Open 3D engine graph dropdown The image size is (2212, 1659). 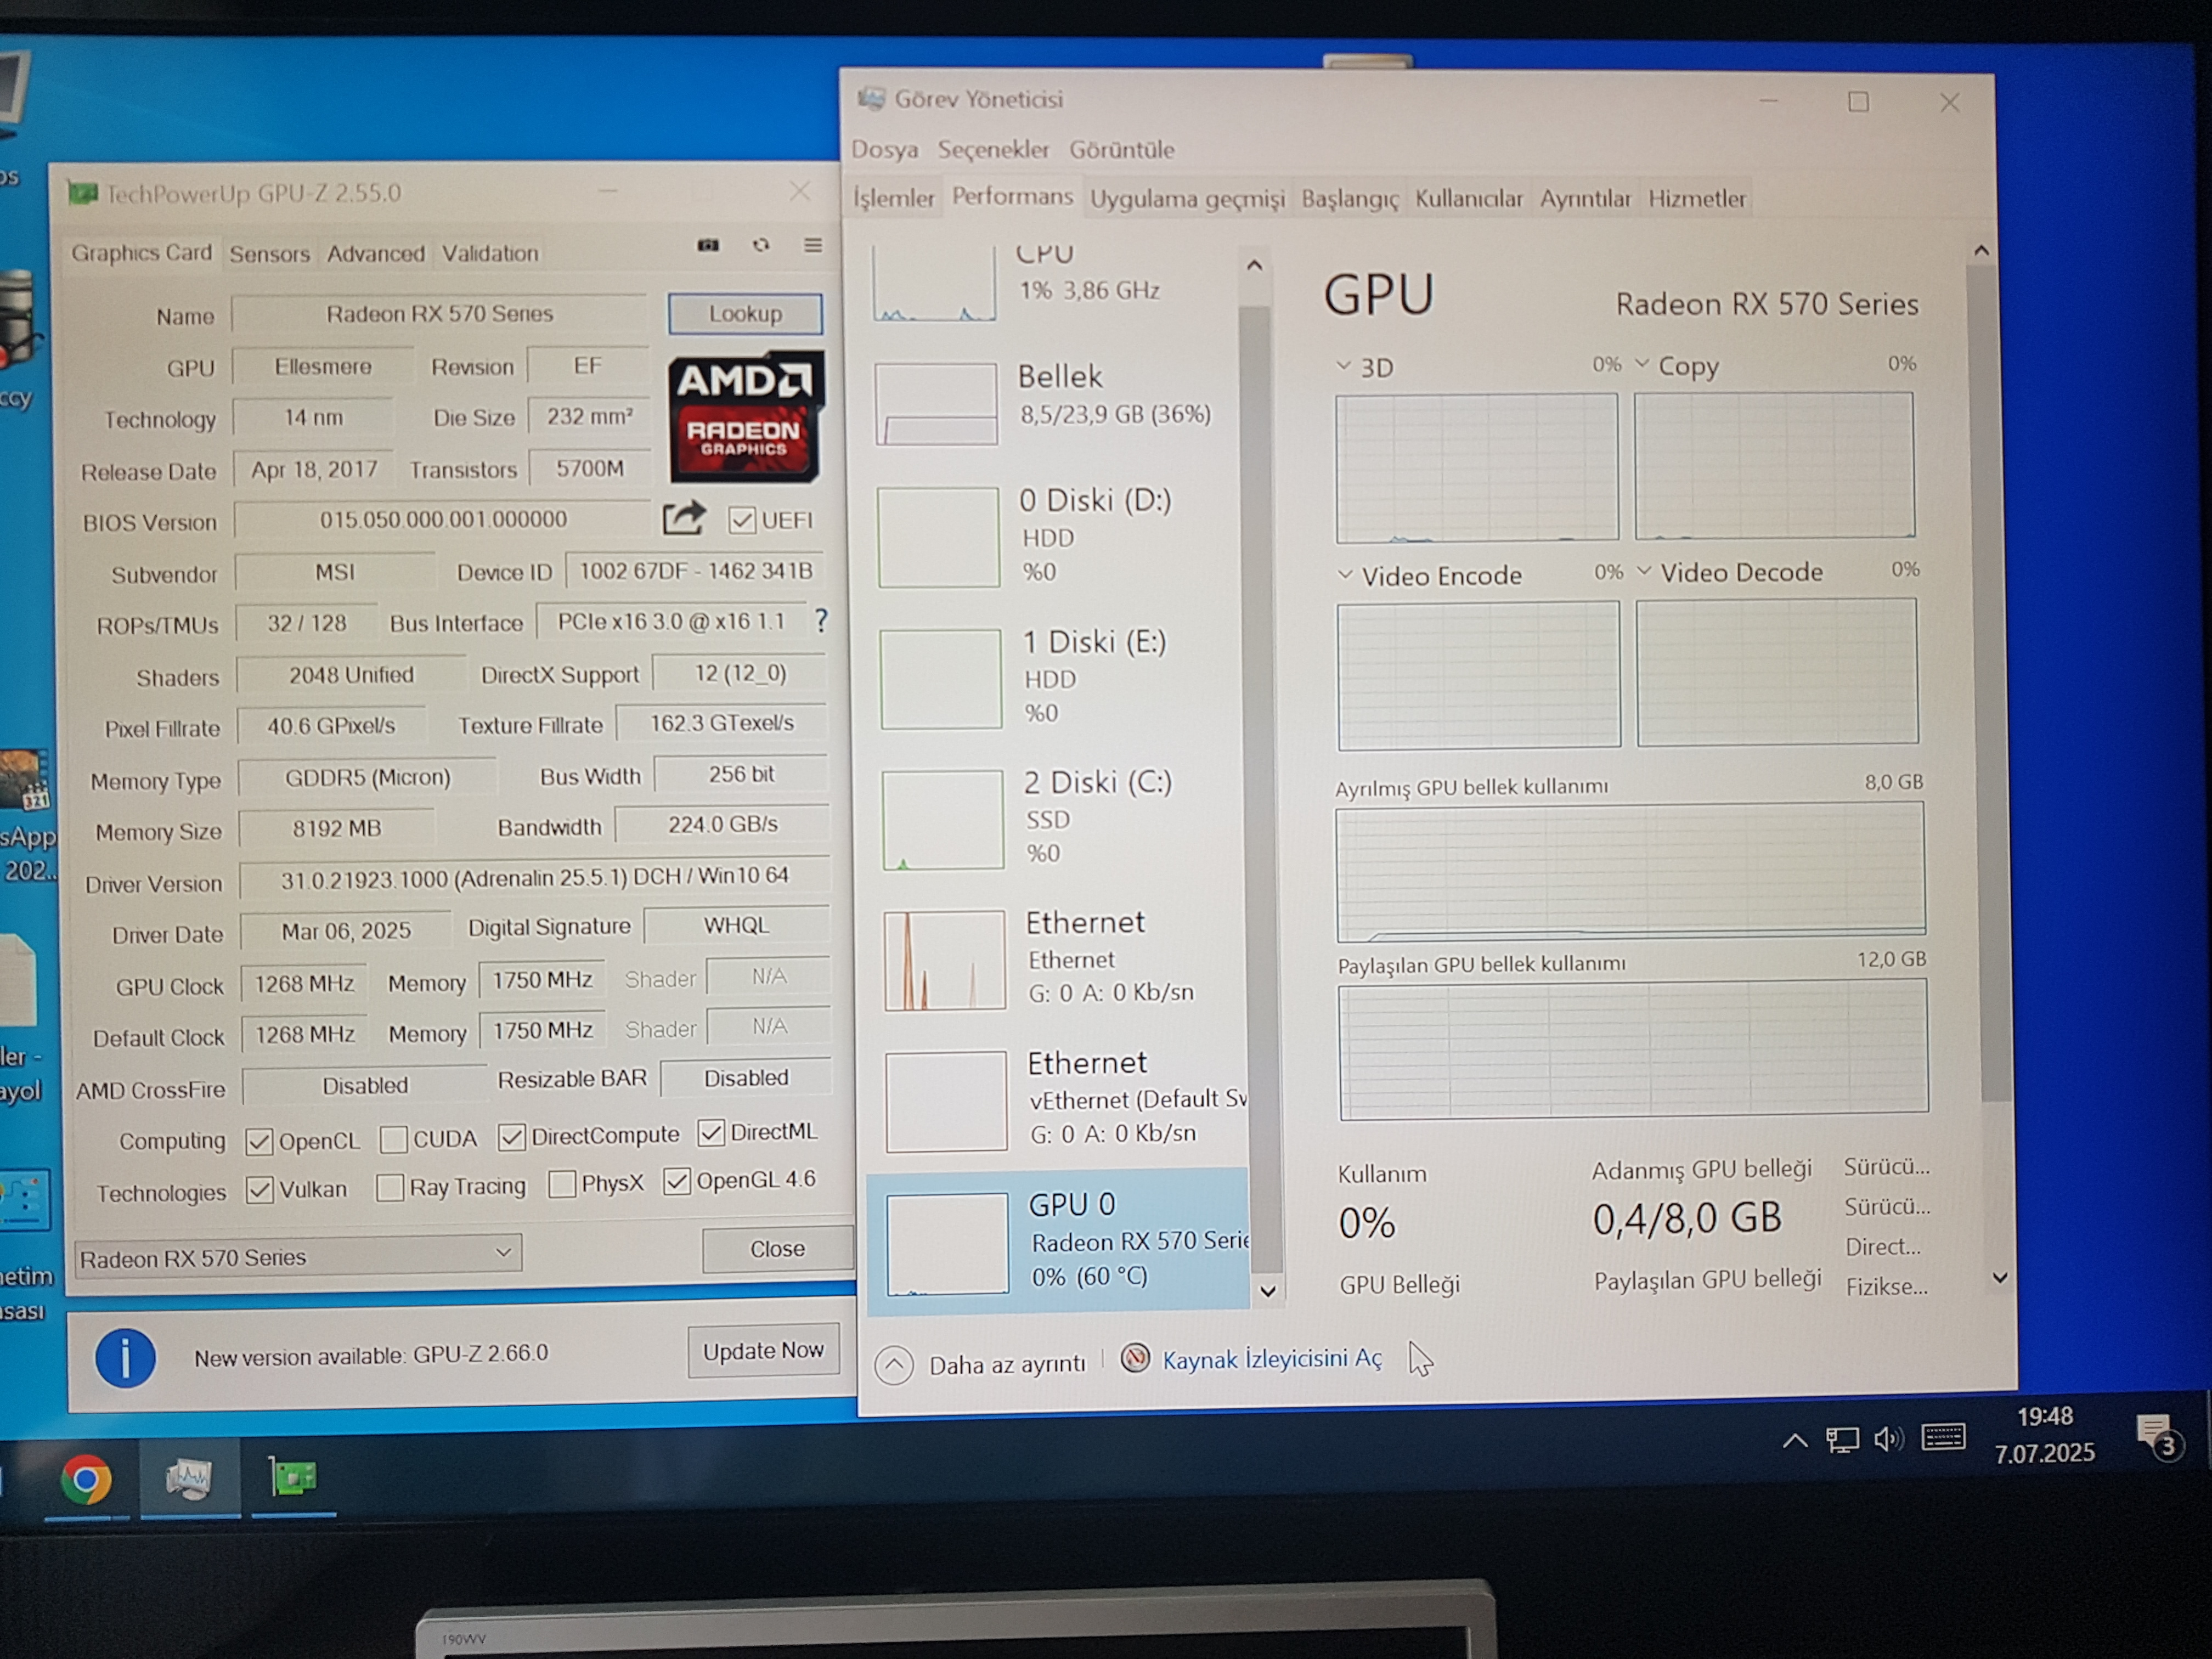coord(1343,366)
